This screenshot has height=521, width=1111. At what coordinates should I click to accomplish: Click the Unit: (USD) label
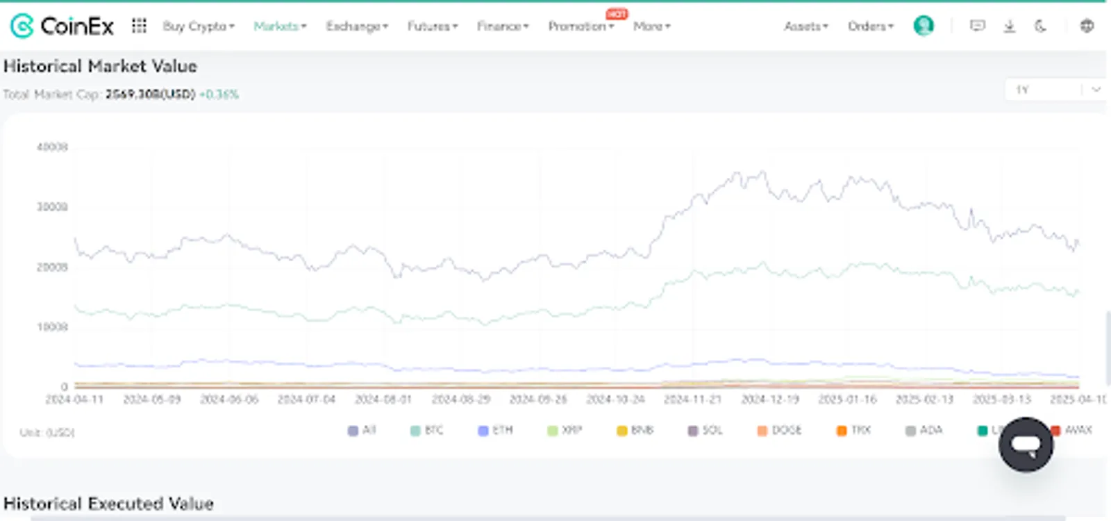(47, 432)
